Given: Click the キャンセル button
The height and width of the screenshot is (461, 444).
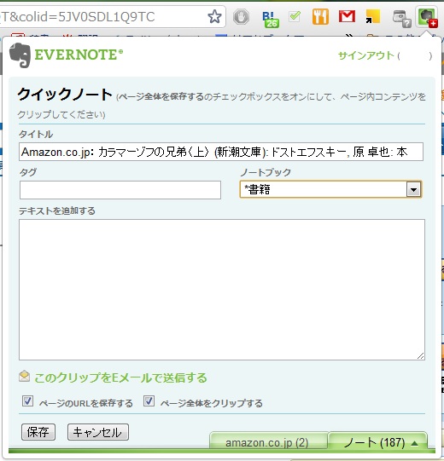Looking at the screenshot, I should pyautogui.click(x=98, y=432).
